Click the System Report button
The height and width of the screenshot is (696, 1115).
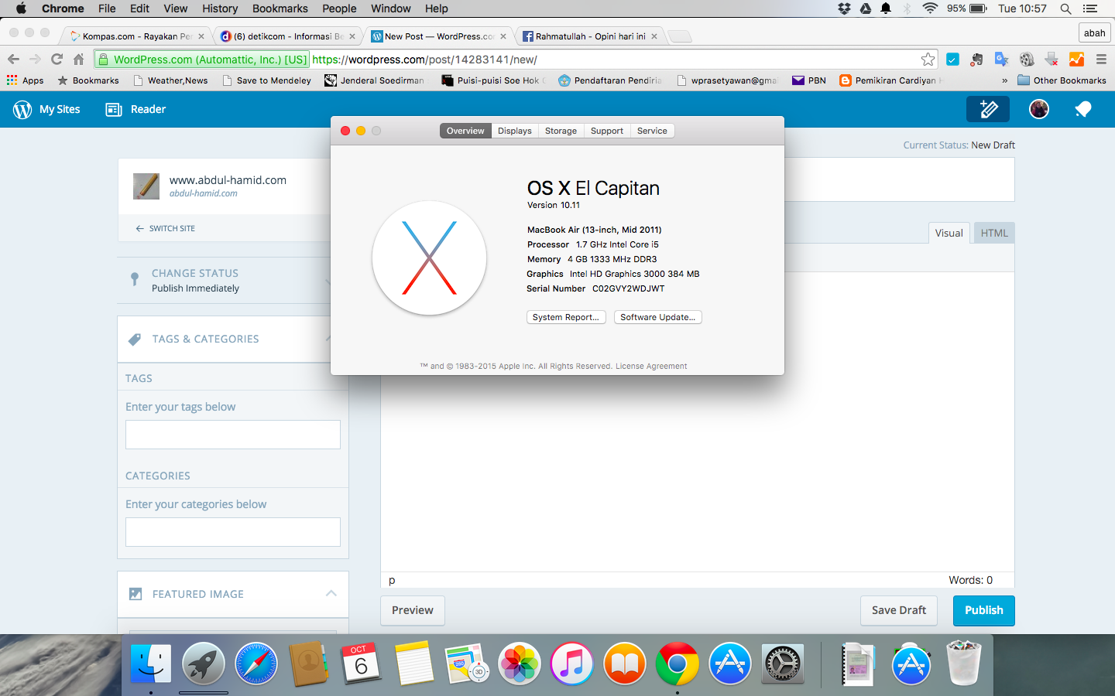(x=565, y=317)
